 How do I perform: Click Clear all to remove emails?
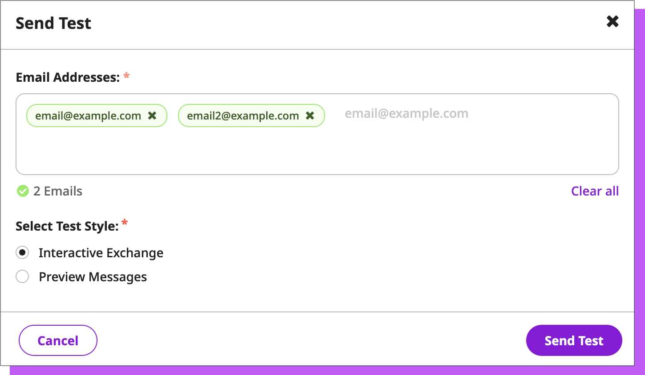pyautogui.click(x=595, y=191)
